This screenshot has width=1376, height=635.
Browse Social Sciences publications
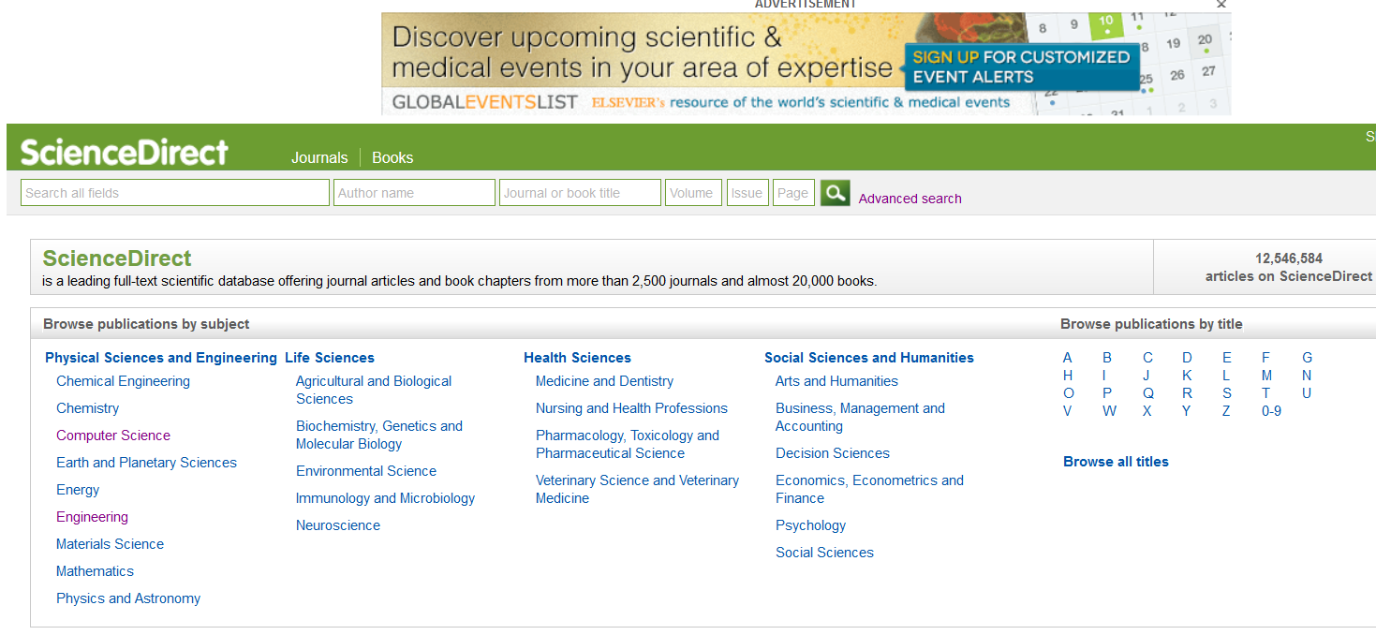pyautogui.click(x=824, y=553)
